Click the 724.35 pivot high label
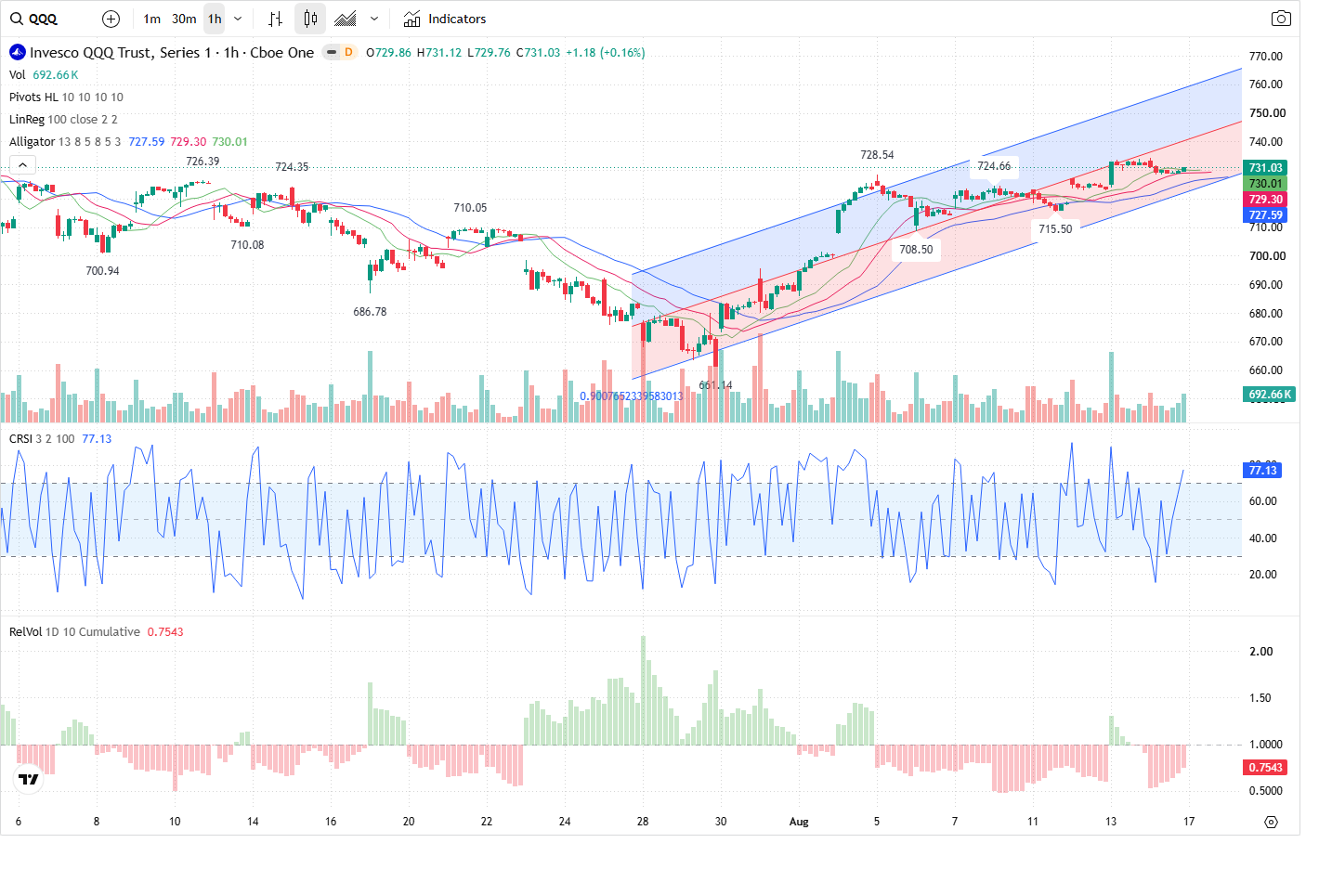Viewport: 1319px width, 882px height. pos(292,167)
